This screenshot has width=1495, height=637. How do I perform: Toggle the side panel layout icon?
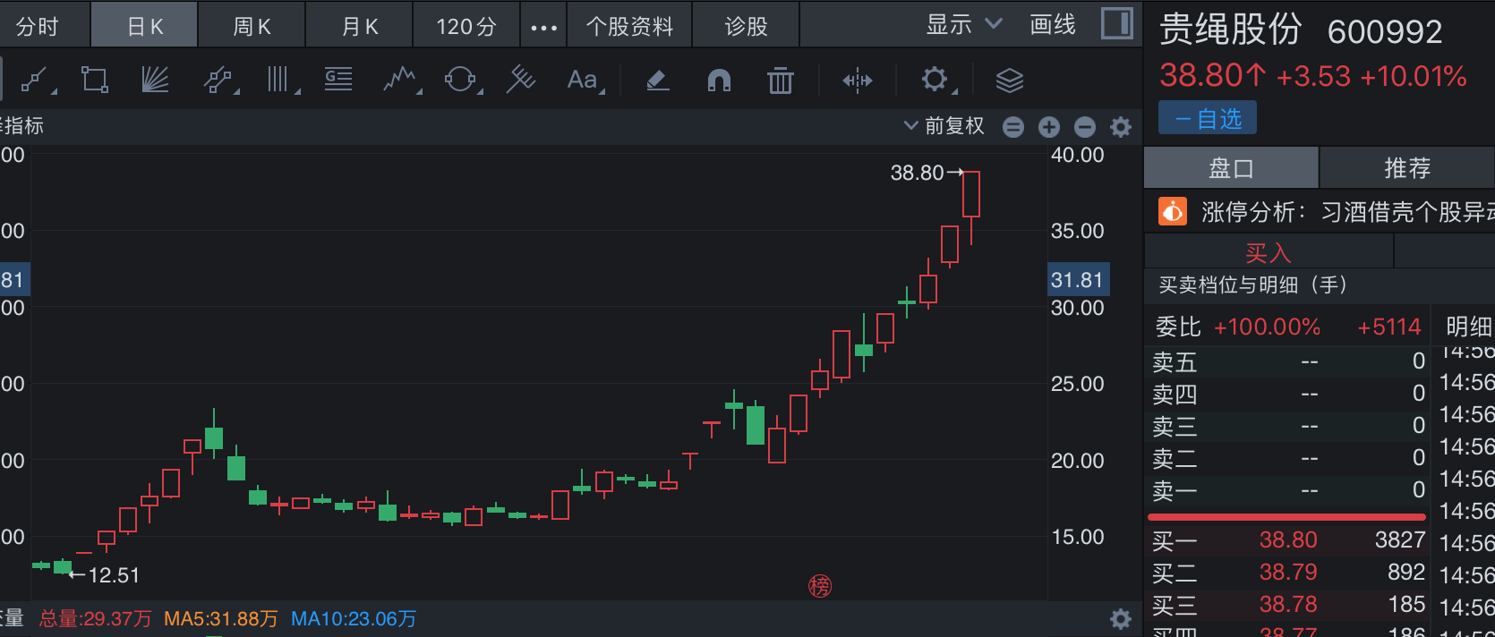coord(1116,24)
